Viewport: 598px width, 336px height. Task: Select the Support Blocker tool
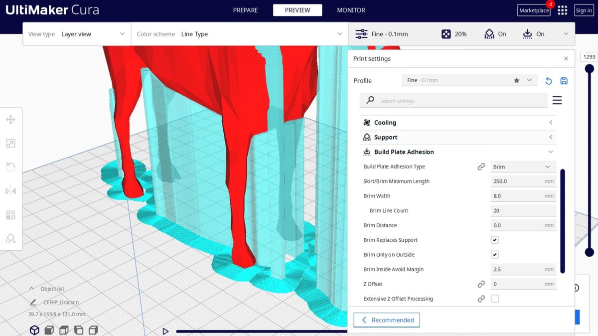10,238
